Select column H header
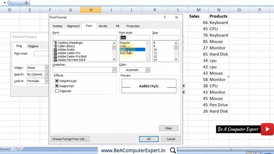The width and height of the screenshot is (274, 154). tap(91, 10)
